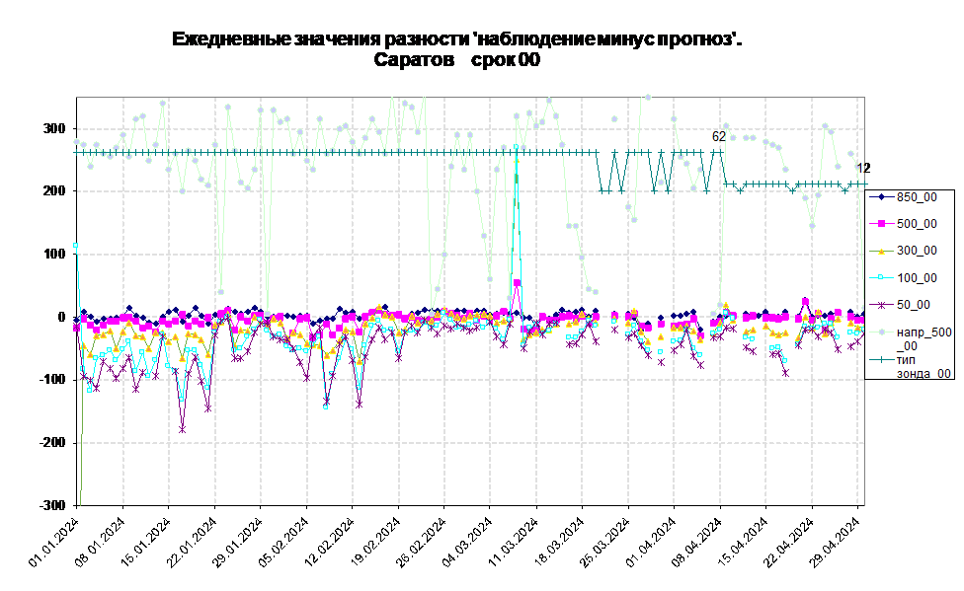
Task: Click the 50_00 legend entry
Action: click(x=901, y=305)
